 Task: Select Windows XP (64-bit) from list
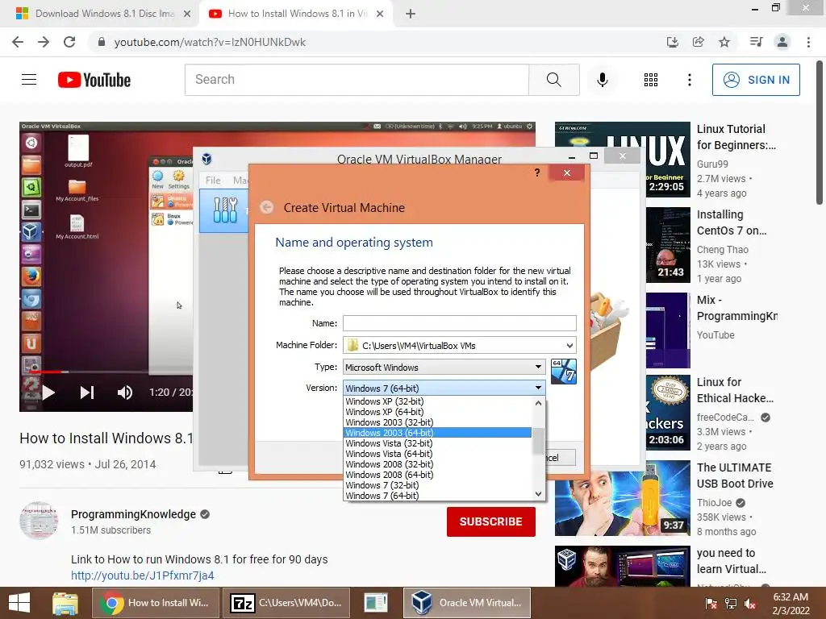coord(437,412)
